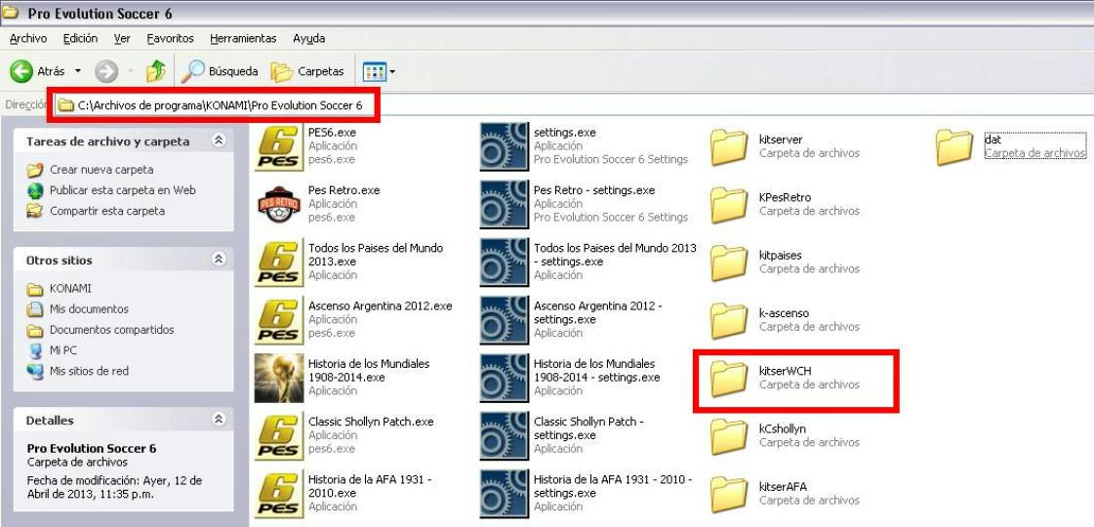Select Historia de los Mundiales 1908-2014 - settings.exe icon
Viewport: 1094px width, 527px height.
tap(505, 378)
